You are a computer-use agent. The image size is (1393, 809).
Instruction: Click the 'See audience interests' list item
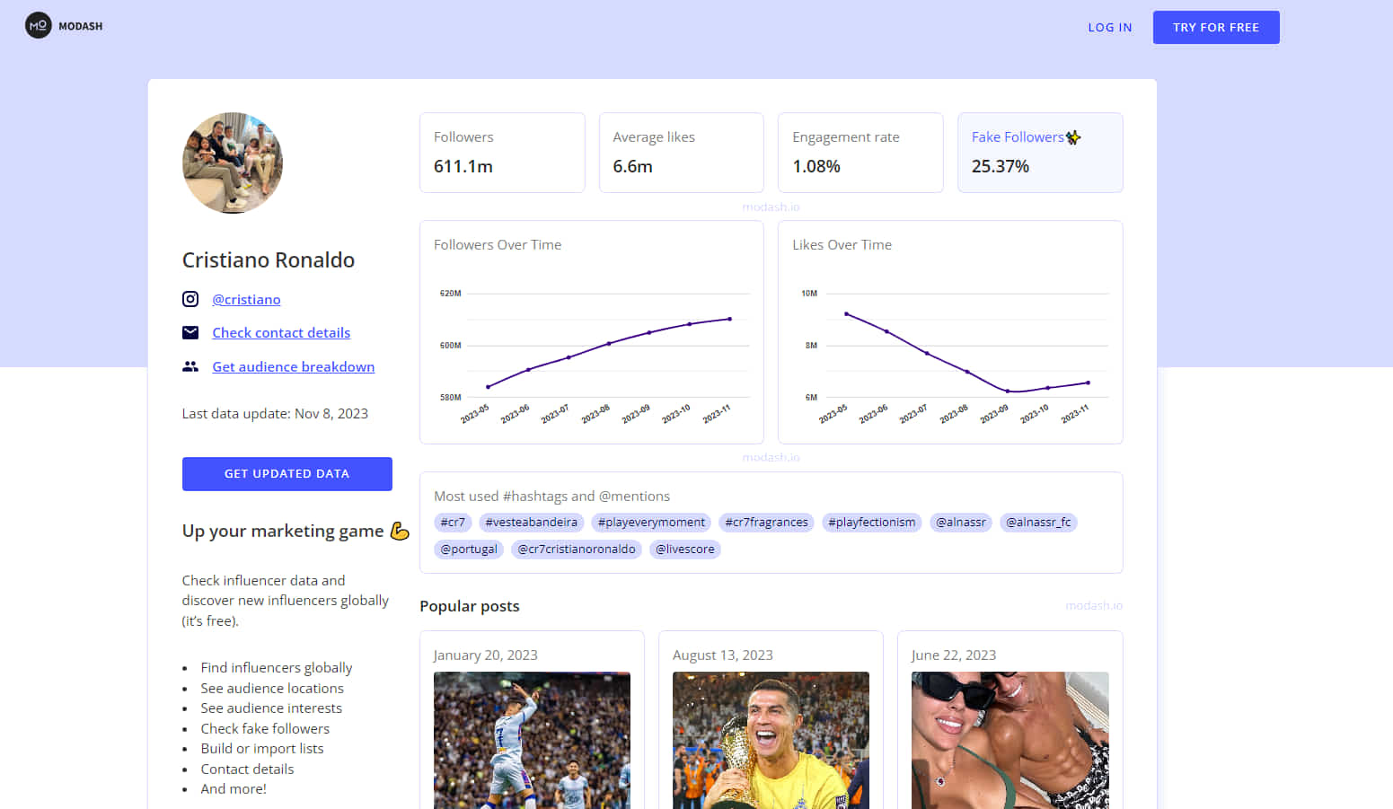coord(271,708)
